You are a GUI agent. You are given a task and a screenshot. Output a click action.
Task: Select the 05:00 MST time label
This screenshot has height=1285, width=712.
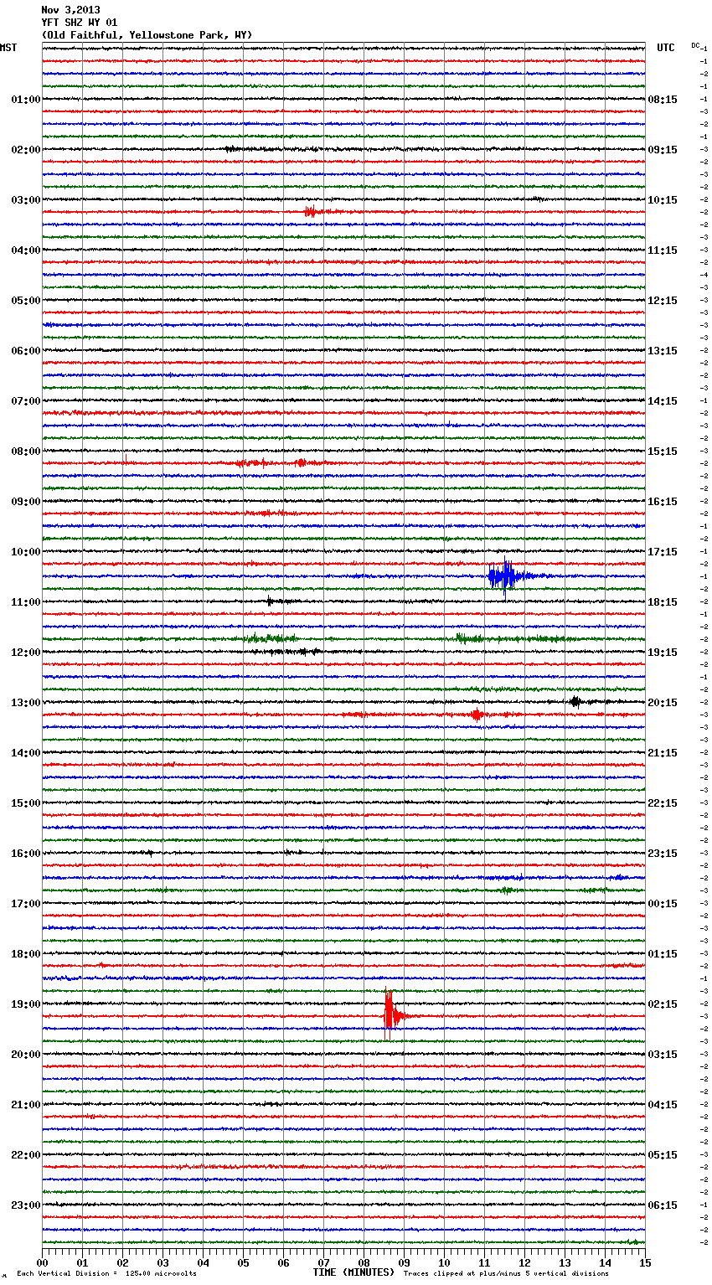click(x=26, y=301)
